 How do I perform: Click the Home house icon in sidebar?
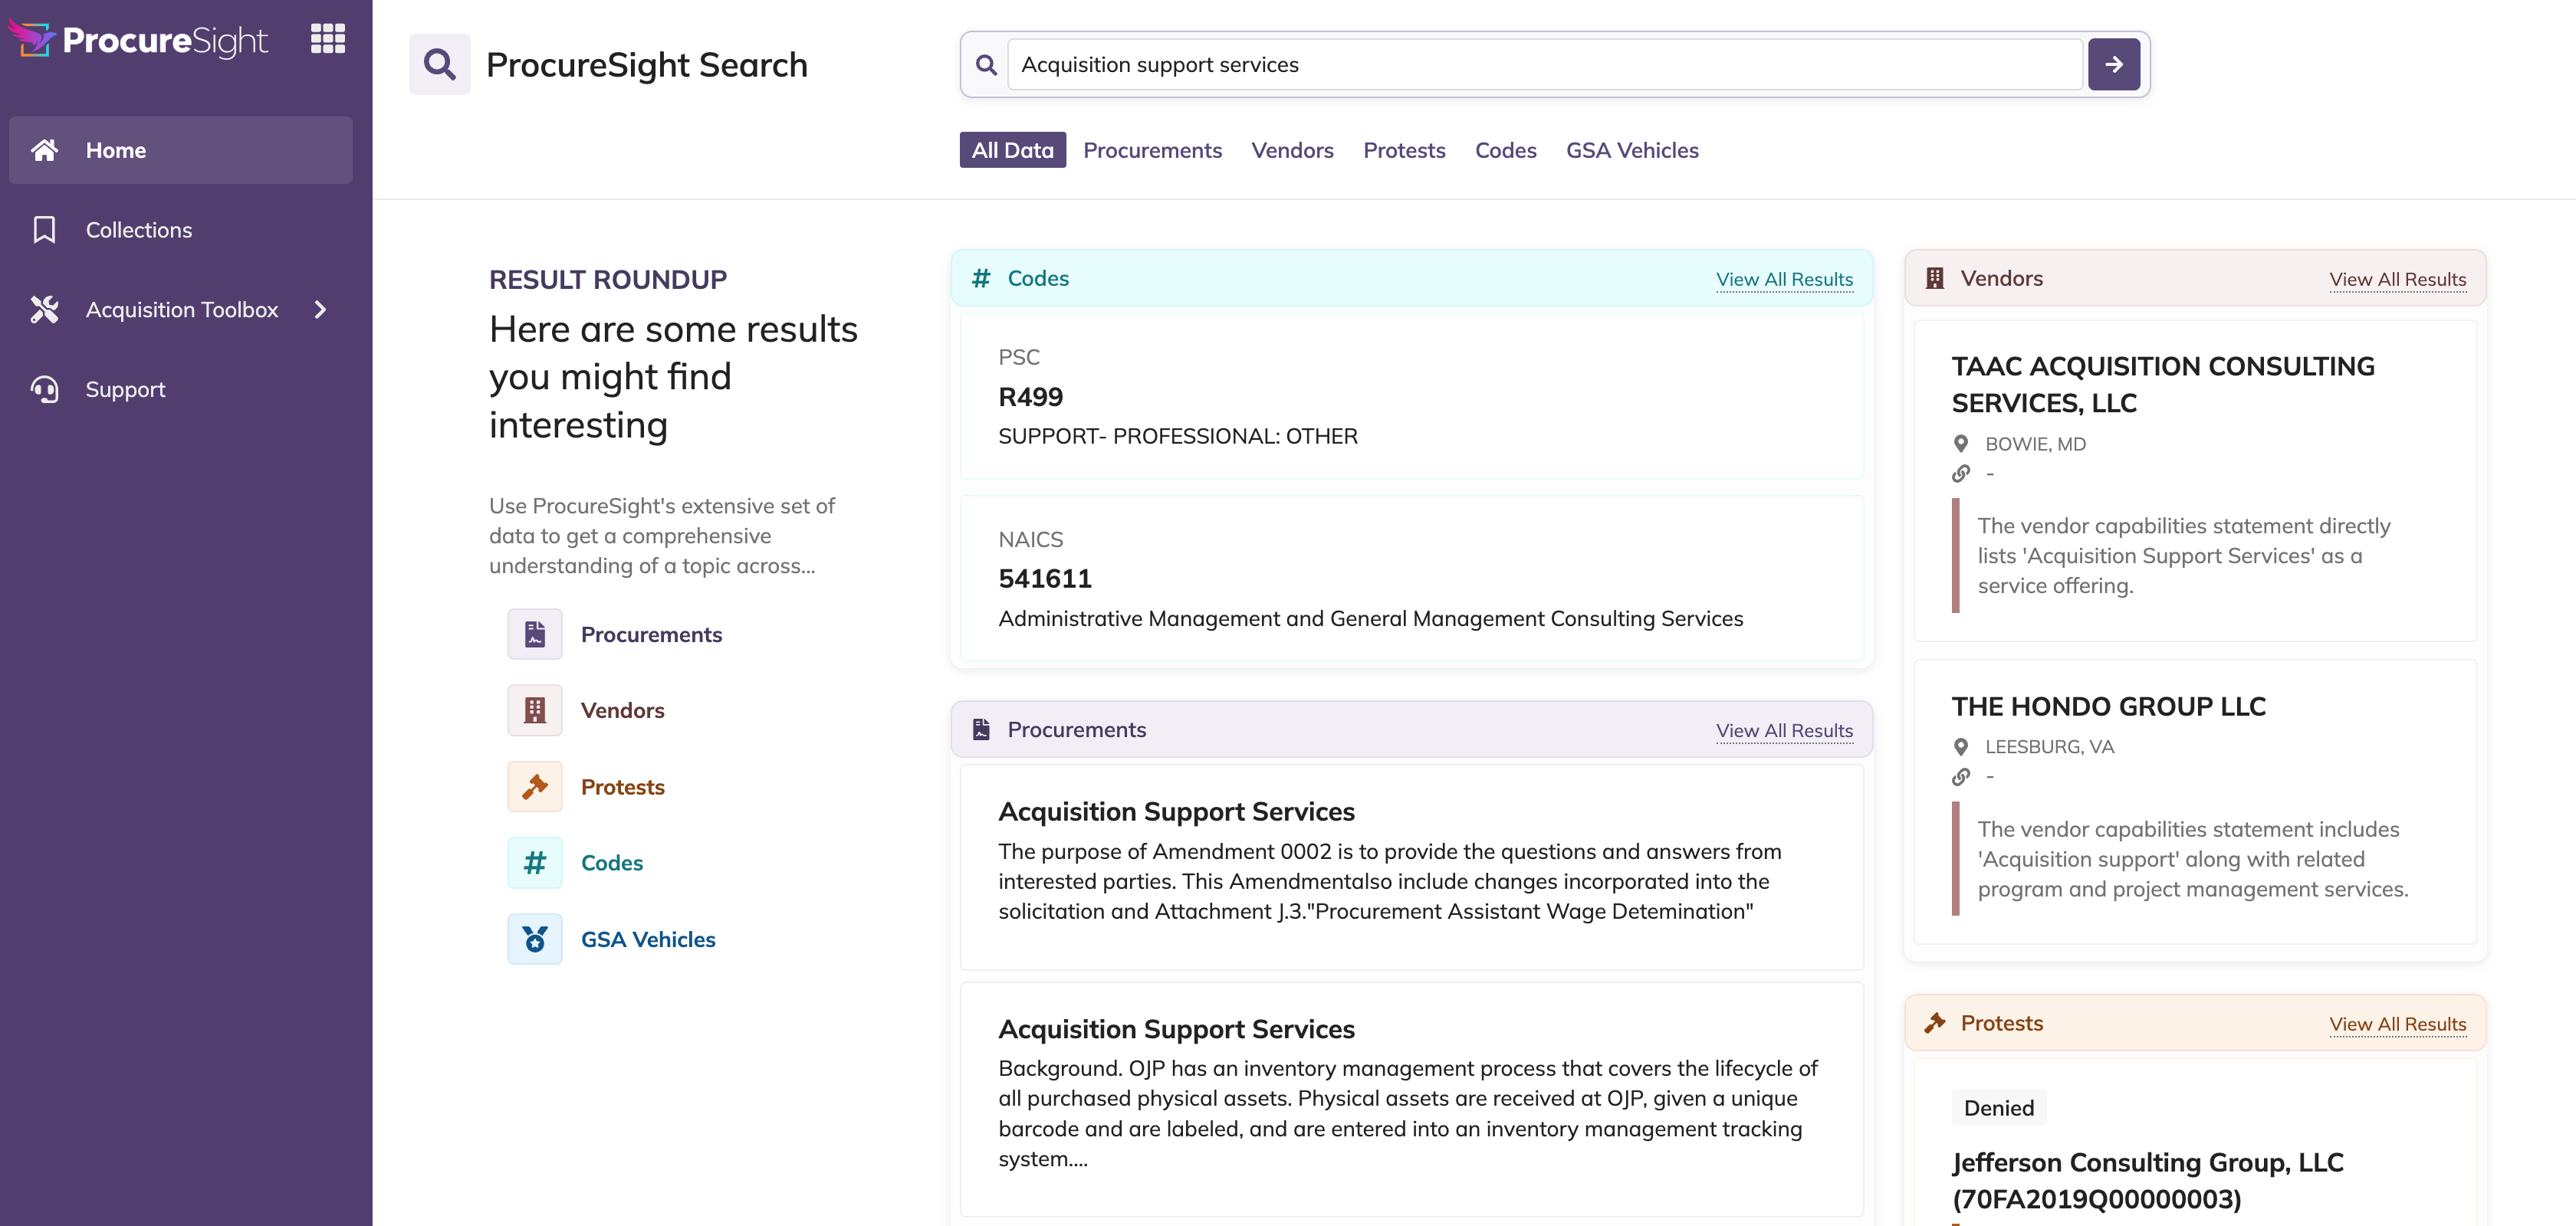[44, 150]
